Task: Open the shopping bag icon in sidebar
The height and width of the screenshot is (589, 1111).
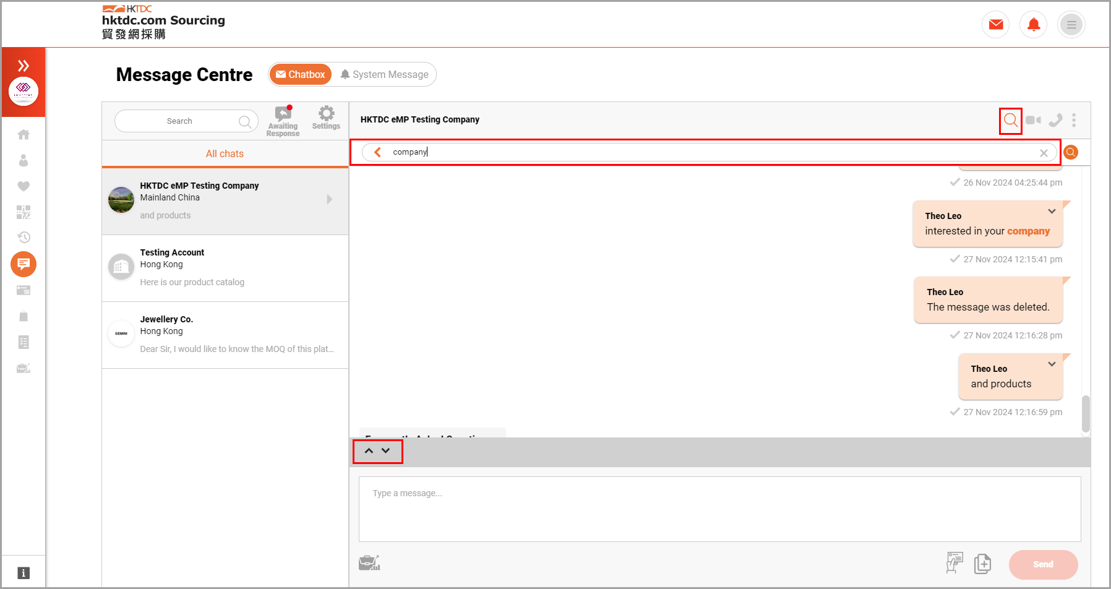Action: 24,316
